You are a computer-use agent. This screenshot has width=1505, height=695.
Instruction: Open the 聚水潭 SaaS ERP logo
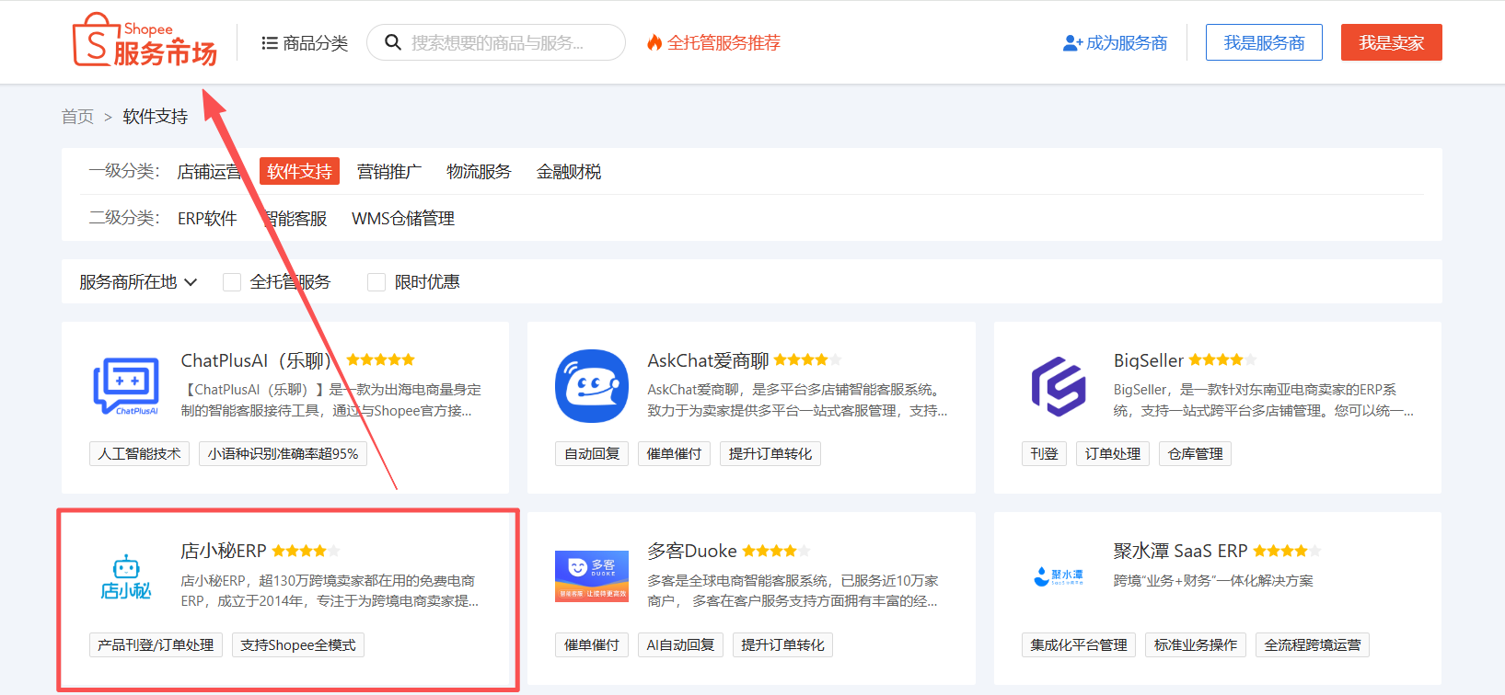(1058, 576)
